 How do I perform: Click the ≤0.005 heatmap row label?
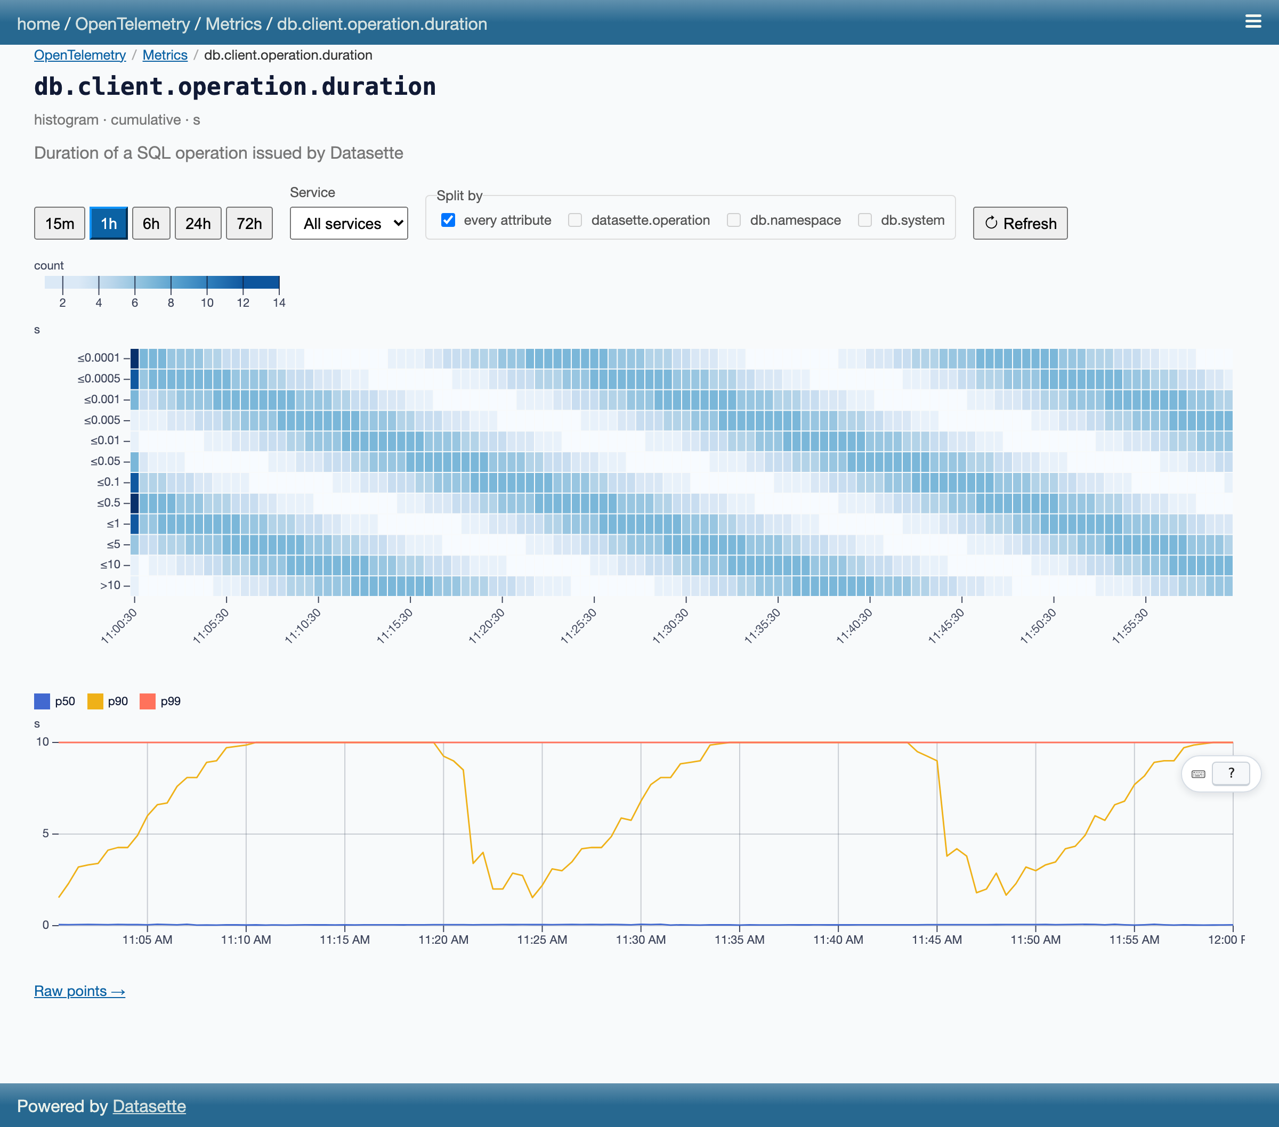[x=101, y=420]
